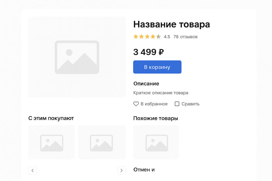The height and width of the screenshot is (181, 272).
Task: Click the "В избранное" text label
Action: pyautogui.click(x=154, y=104)
